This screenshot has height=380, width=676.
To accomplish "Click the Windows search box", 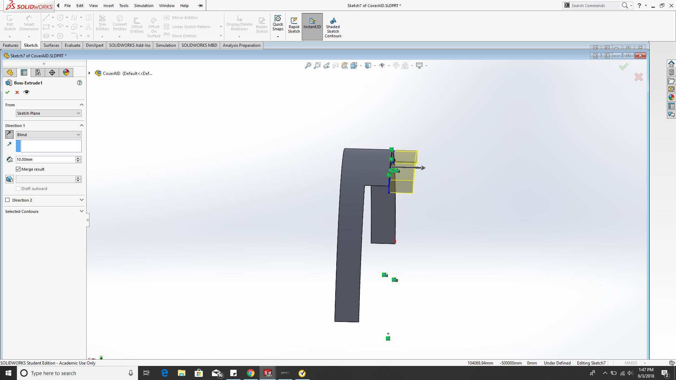I will (77, 373).
